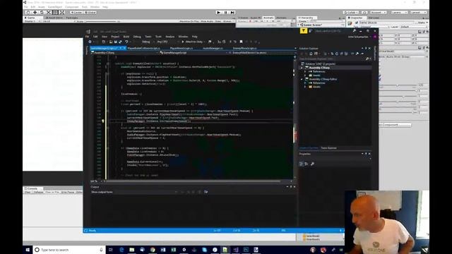Image resolution: width=452 pixels, height=254 pixels.
Task: Switch to Unity Inspector tab
Action: coord(356,18)
